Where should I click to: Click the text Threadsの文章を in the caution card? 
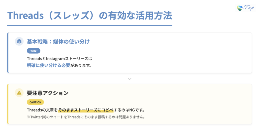[42, 110]
